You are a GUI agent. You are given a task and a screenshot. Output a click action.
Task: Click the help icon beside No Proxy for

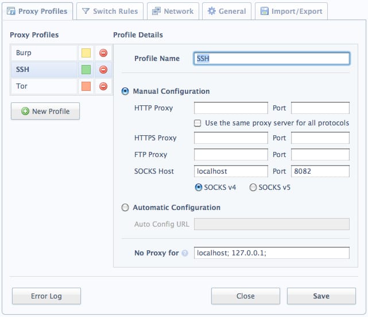pyautogui.click(x=185, y=253)
